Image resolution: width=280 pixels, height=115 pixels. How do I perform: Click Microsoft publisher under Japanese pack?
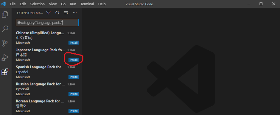(x=23, y=60)
